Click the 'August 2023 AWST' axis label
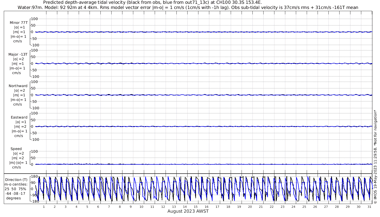Screen dimensions: 380x217 (x=188, y=211)
